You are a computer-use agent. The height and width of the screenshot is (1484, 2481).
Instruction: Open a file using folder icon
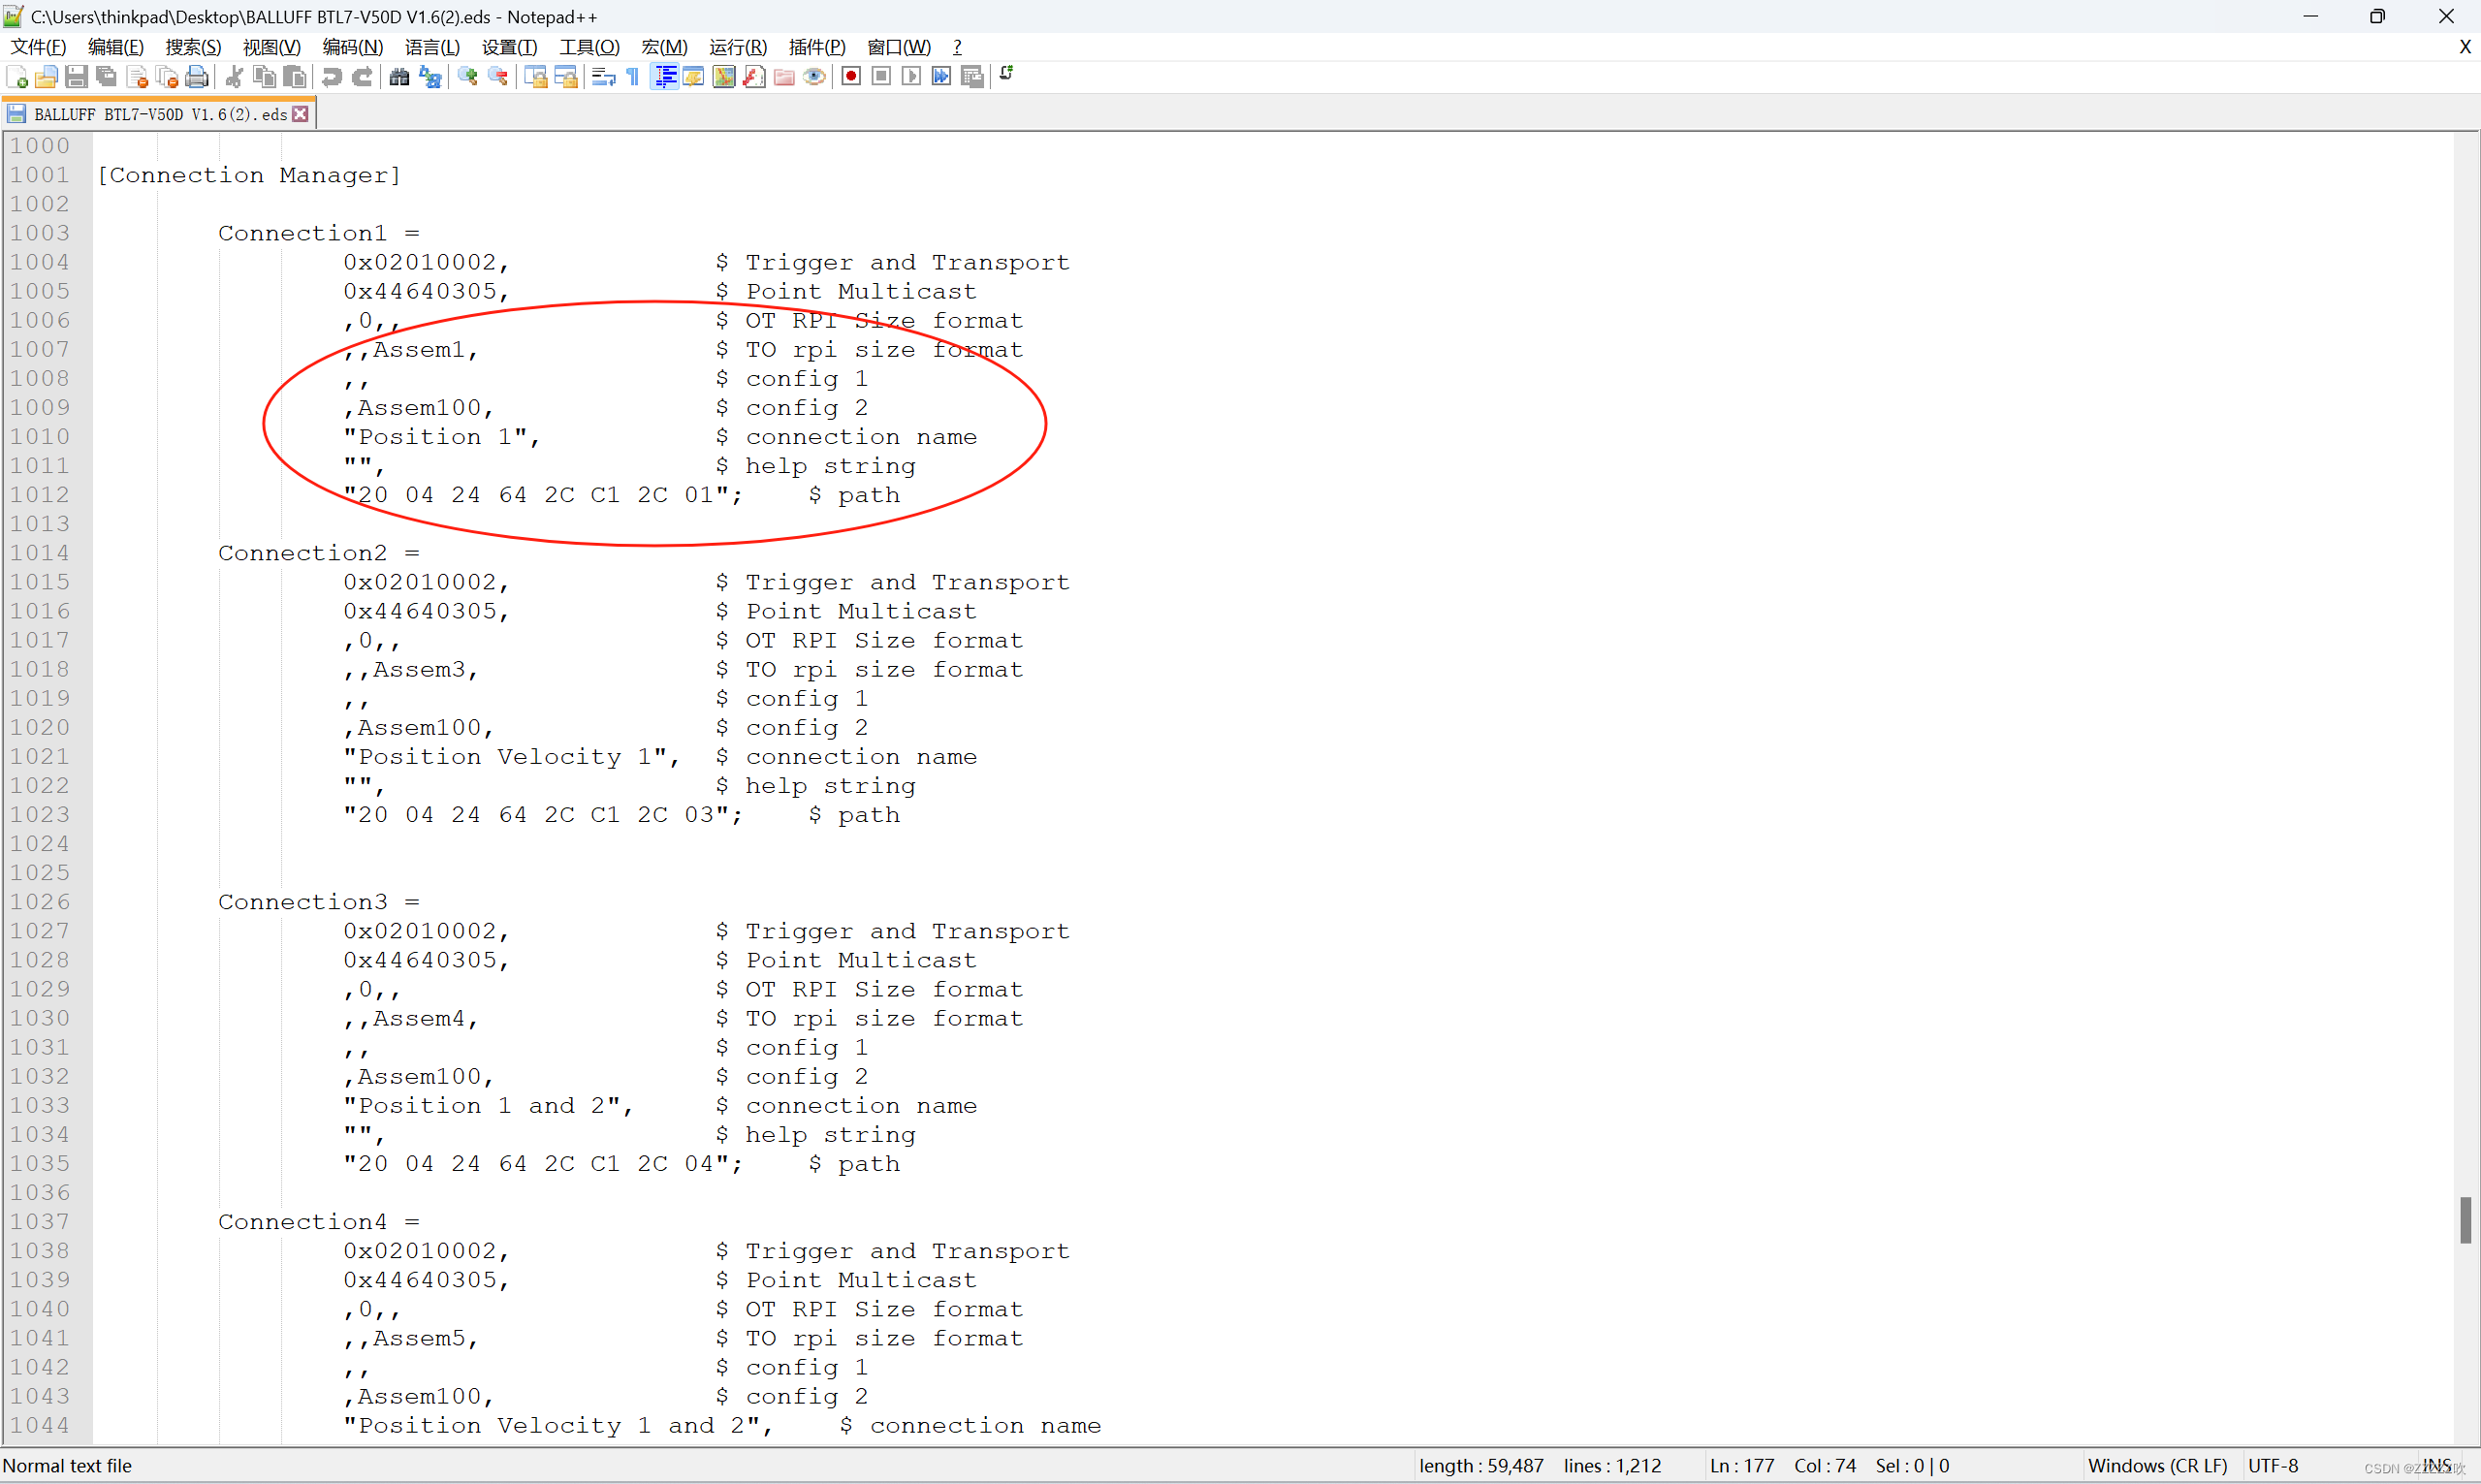(x=46, y=77)
